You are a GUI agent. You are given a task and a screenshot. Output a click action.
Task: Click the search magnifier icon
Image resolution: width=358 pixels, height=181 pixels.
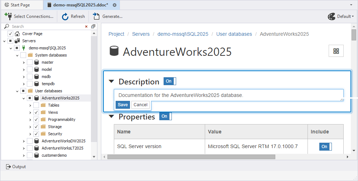click(x=6, y=26)
